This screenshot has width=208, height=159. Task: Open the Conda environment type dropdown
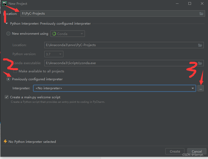click(x=67, y=34)
